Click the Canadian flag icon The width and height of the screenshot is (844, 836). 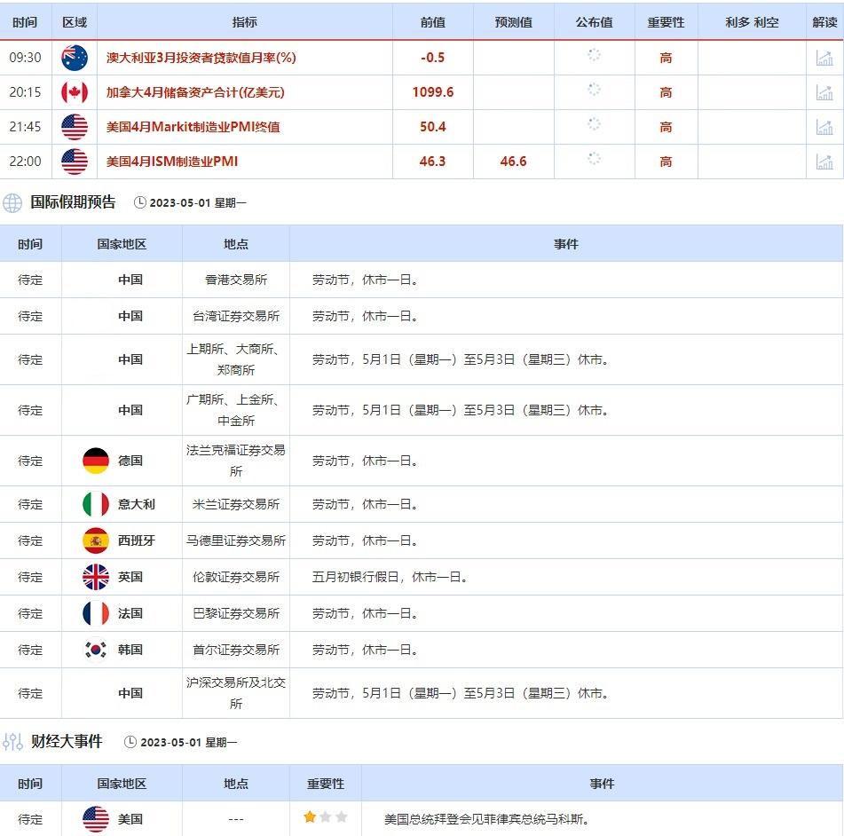point(75,91)
